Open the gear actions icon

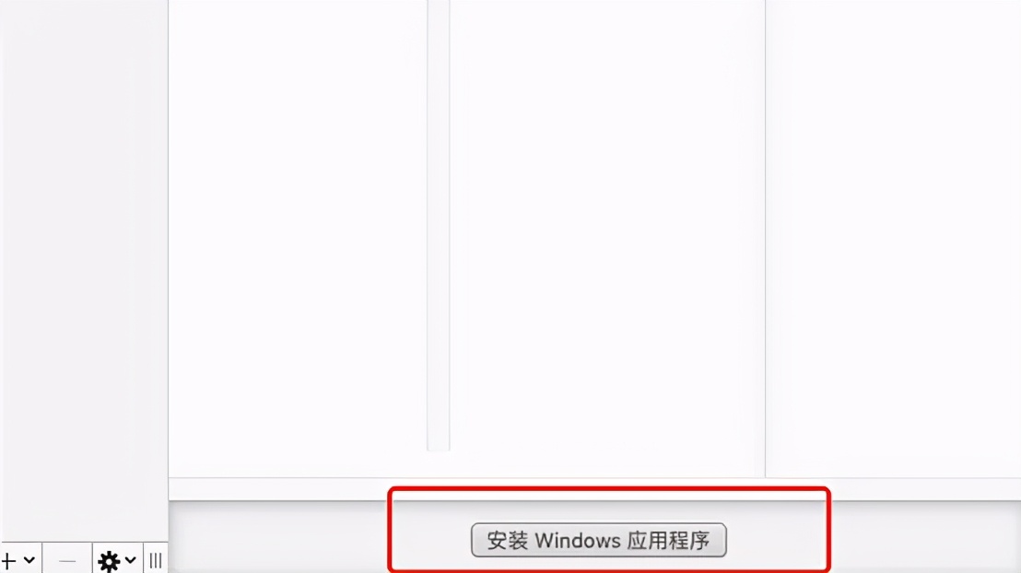(x=109, y=561)
